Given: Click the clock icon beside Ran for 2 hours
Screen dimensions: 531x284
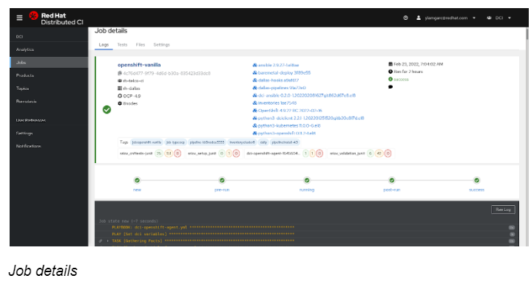Looking at the screenshot, I should pos(390,72).
